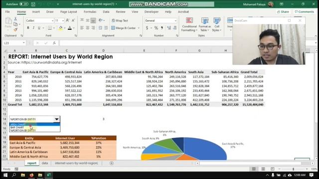
Task: Open the Borders dropdown arrow
Action: [54, 28]
